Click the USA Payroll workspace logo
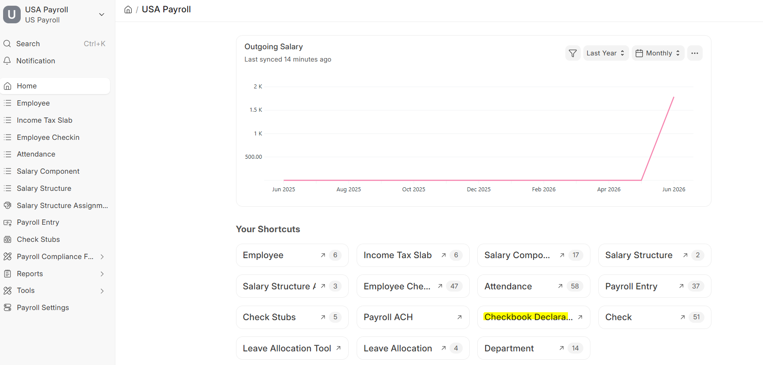763x365 pixels. click(x=12, y=15)
